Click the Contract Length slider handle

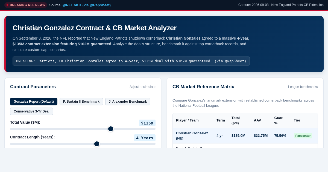pos(97,144)
